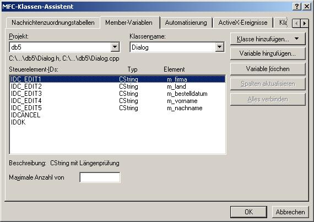
Task: Select the IDOK list entry
Action: click(18, 122)
